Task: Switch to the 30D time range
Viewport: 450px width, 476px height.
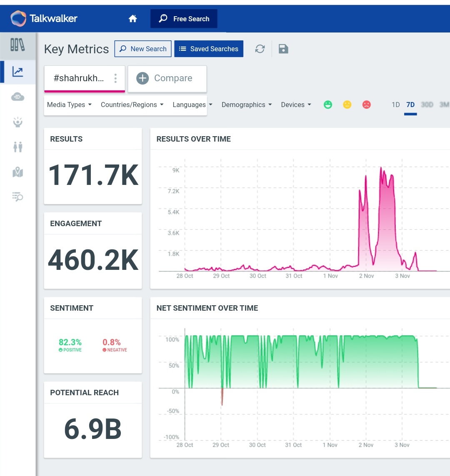Action: pyautogui.click(x=427, y=105)
